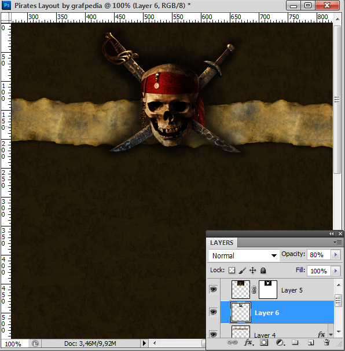
Task: Click the Create new group folder icon
Action: point(295,342)
